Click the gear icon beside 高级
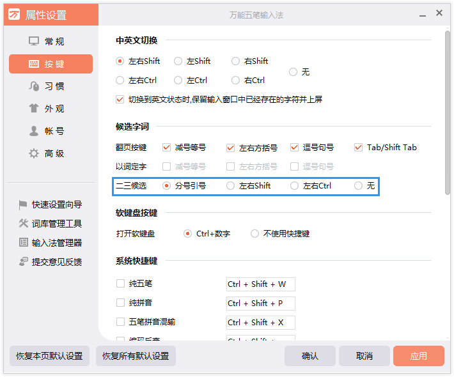The image size is (454, 377). [x=34, y=153]
